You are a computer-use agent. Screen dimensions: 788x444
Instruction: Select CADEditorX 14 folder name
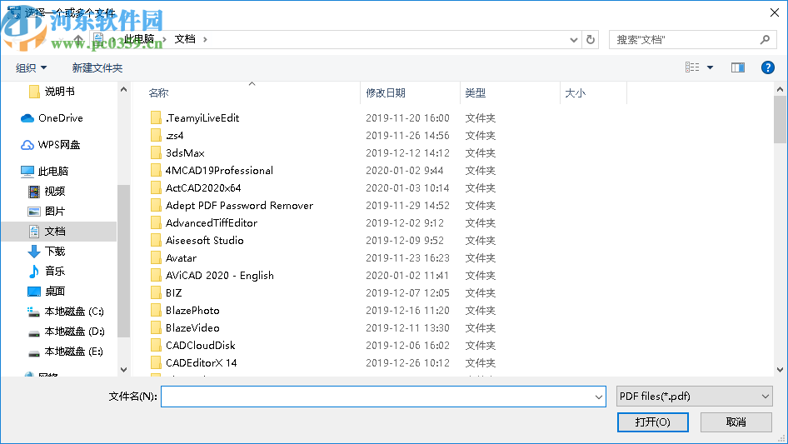(x=201, y=363)
